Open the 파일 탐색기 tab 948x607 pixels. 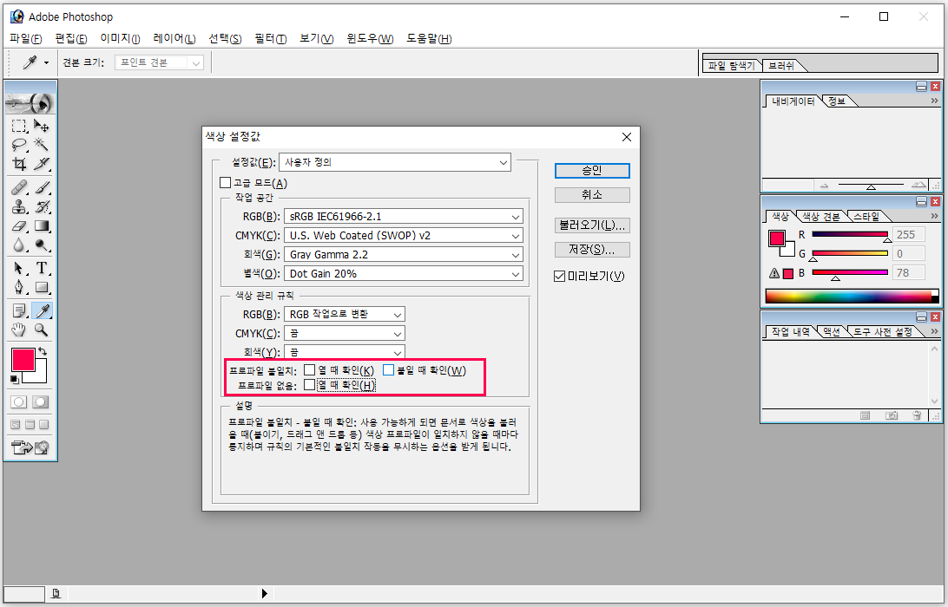click(732, 65)
